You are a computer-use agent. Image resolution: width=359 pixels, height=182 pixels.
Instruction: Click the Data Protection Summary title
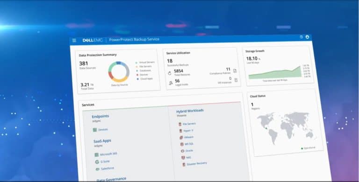(98, 55)
